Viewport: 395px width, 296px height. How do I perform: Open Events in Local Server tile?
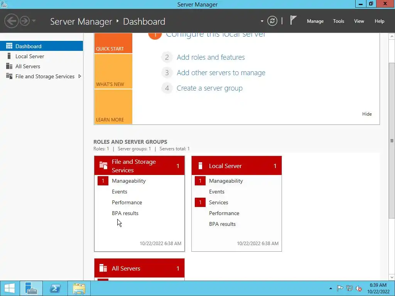pos(217,192)
